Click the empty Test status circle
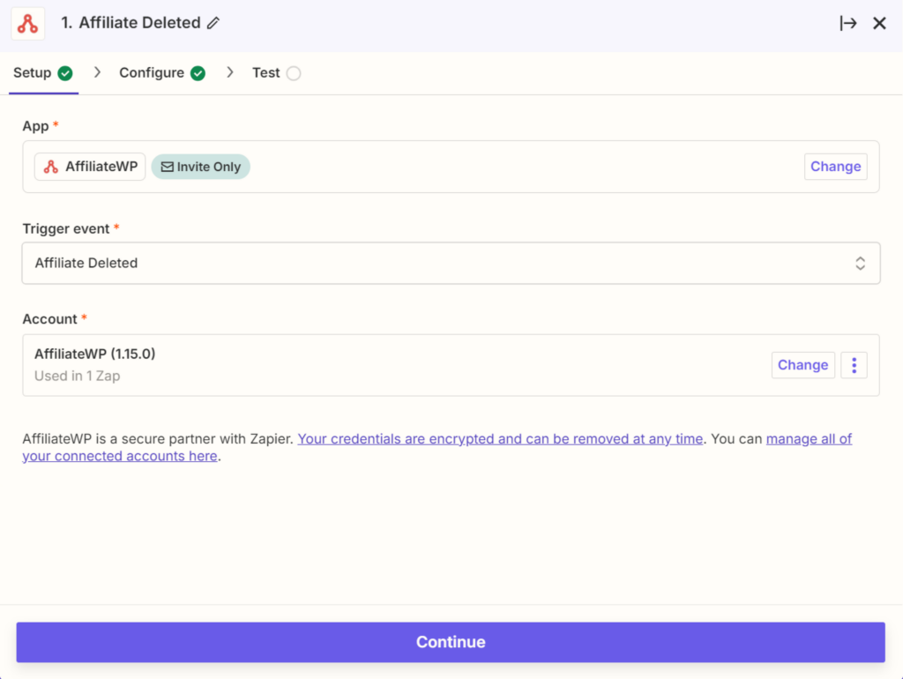The width and height of the screenshot is (903, 679). (294, 73)
